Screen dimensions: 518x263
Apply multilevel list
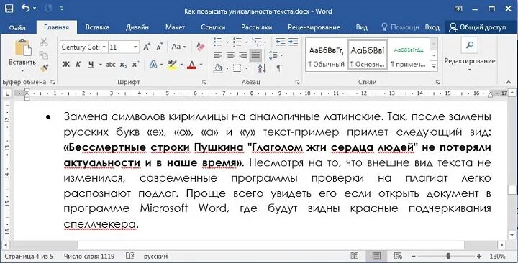tap(257, 42)
